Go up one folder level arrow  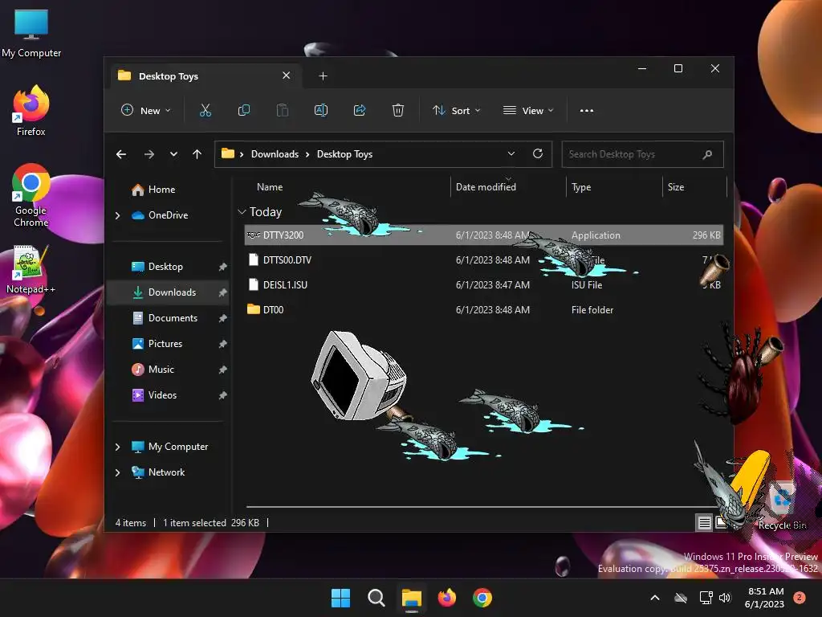[197, 154]
